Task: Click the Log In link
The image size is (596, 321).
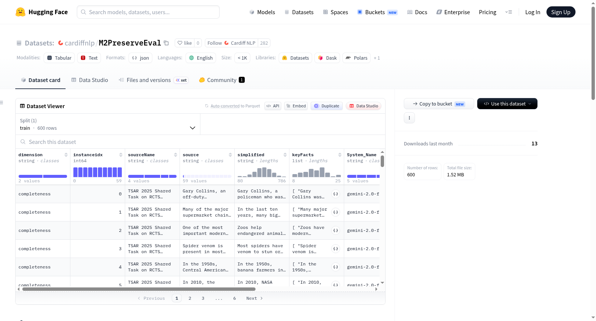Action: click(533, 12)
